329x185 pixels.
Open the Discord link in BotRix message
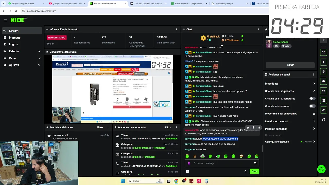pos(201,81)
